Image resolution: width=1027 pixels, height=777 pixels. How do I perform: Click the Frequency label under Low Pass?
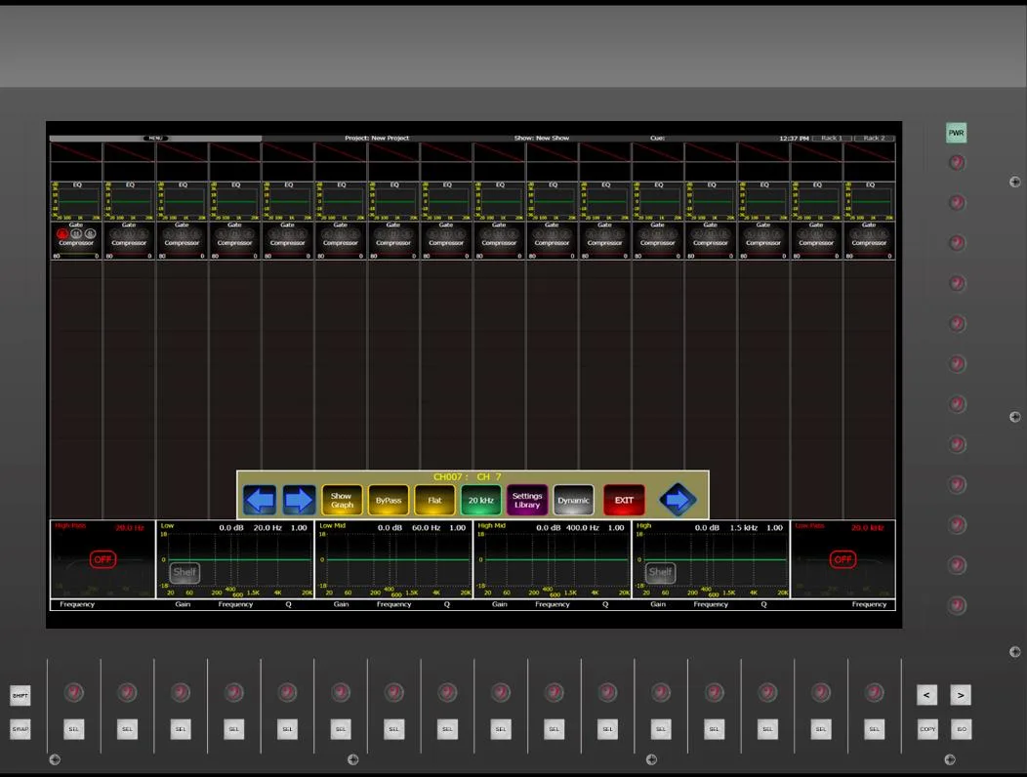(x=869, y=604)
